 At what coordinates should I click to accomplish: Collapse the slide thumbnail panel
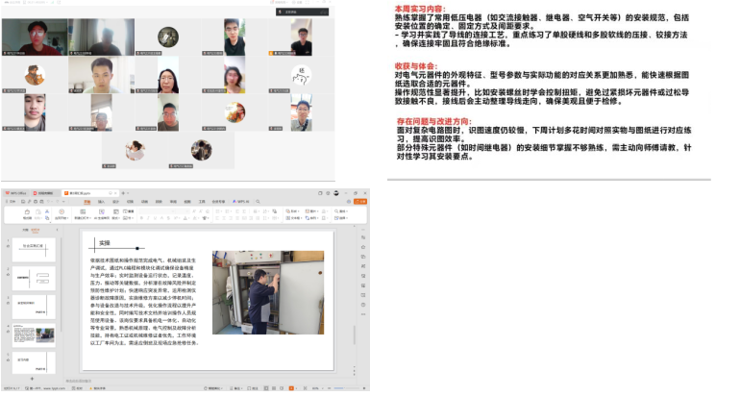(x=58, y=231)
